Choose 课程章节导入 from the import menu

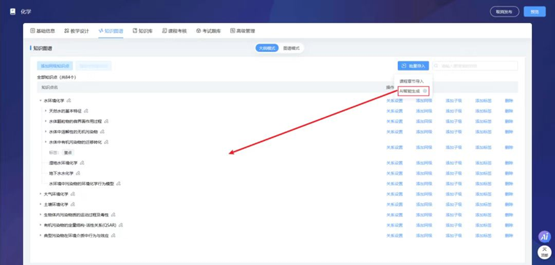click(x=411, y=81)
